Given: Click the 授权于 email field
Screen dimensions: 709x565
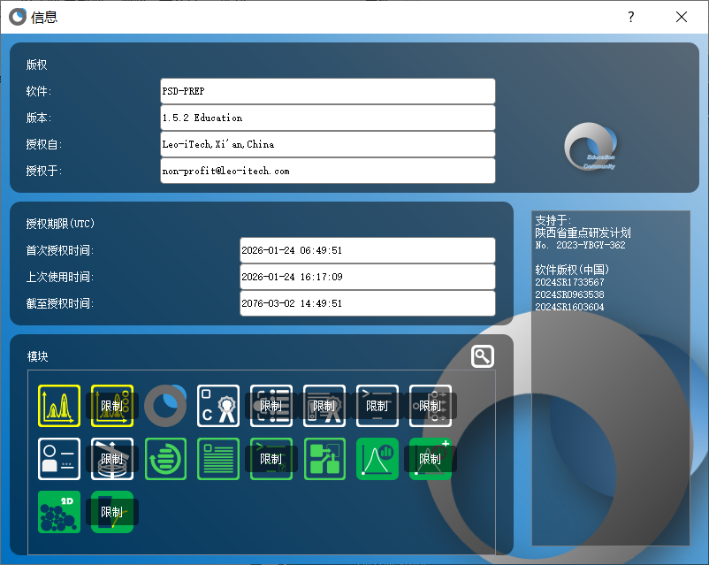Looking at the screenshot, I should pos(328,171).
